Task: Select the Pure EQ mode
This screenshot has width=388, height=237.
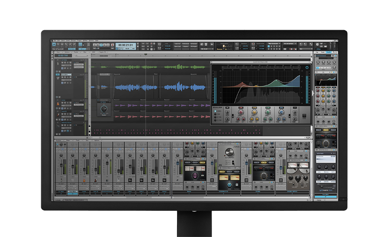Action: pos(215,114)
